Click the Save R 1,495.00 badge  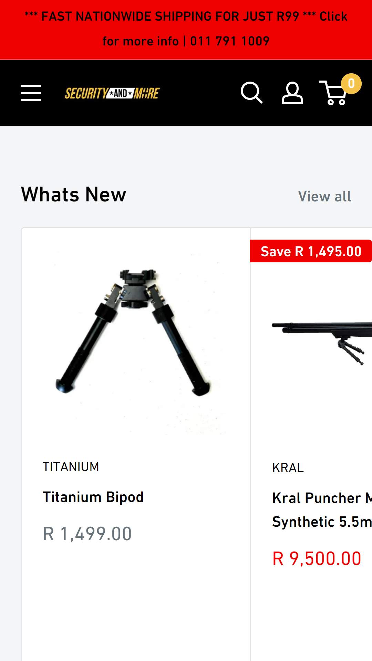pyautogui.click(x=311, y=251)
